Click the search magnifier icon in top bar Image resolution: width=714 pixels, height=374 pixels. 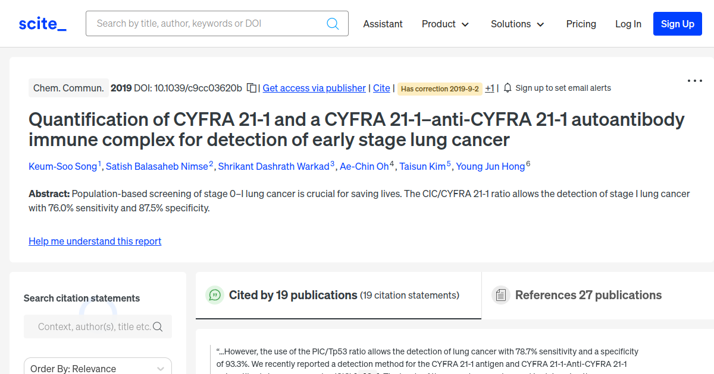coord(333,24)
